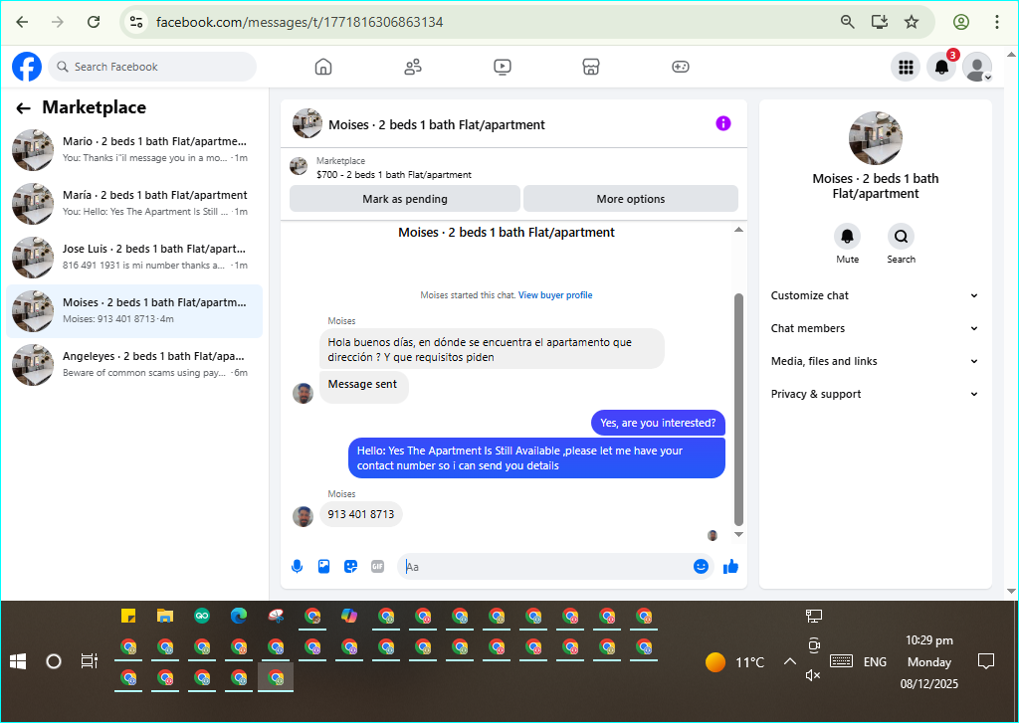Image resolution: width=1019 pixels, height=723 pixels.
Task: Open the notifications bell with badge 3
Action: click(941, 67)
